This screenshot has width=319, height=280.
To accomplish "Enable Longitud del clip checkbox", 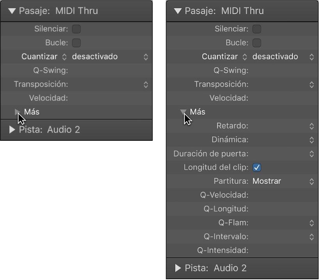I will (257, 167).
